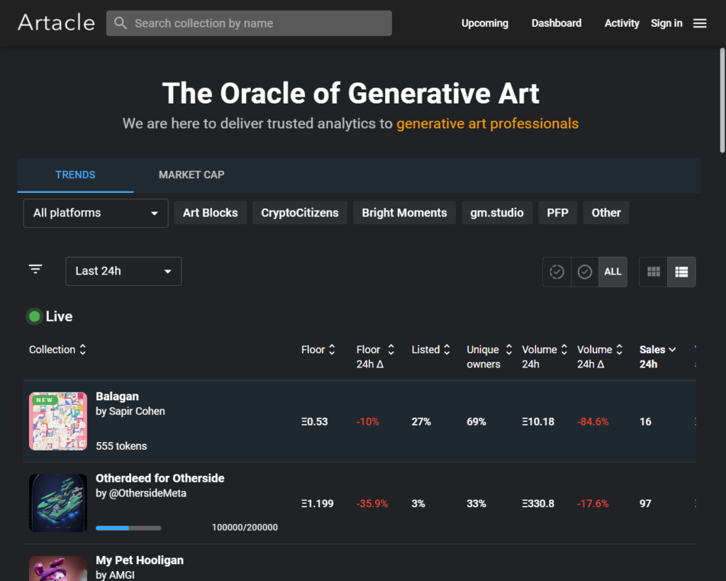Open the Balagan collection thumbnail

58,421
